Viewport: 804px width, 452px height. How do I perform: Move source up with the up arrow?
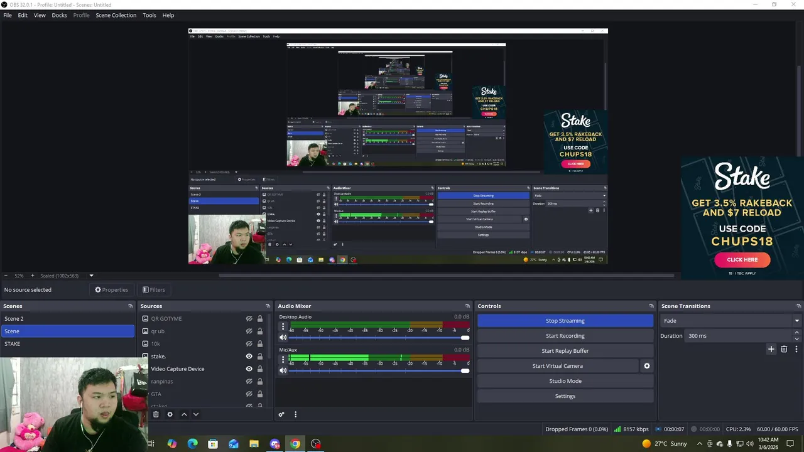184,414
